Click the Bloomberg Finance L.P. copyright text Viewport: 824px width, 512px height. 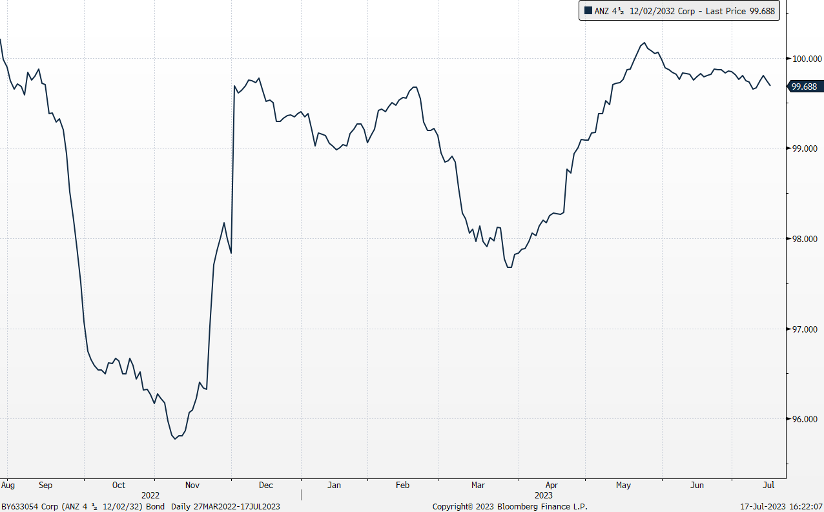pyautogui.click(x=510, y=507)
